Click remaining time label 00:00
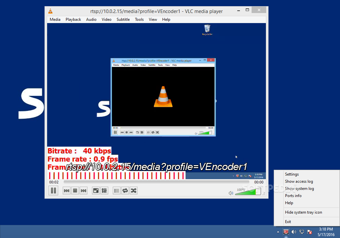Image resolution: width=340 pixels, height=238 pixels. [x=259, y=182]
